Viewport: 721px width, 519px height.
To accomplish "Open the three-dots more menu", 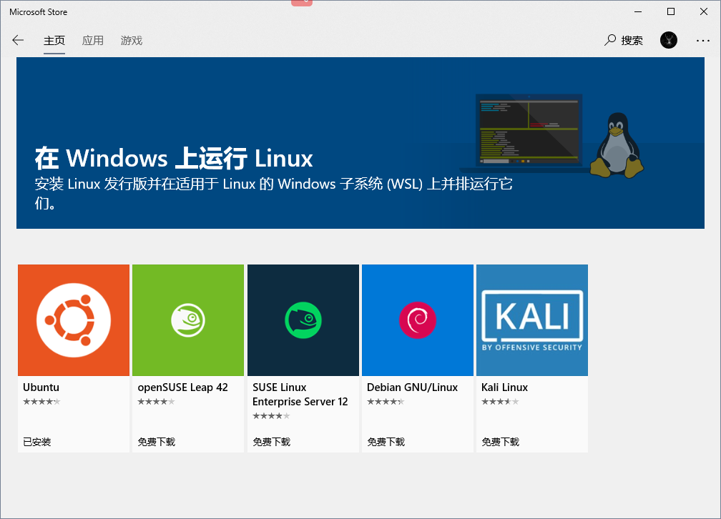I will 702,41.
